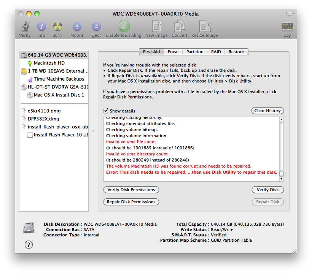The width and height of the screenshot is (312, 274).
Task: Click the Connection Bus 'SATA' value
Action: point(89,230)
